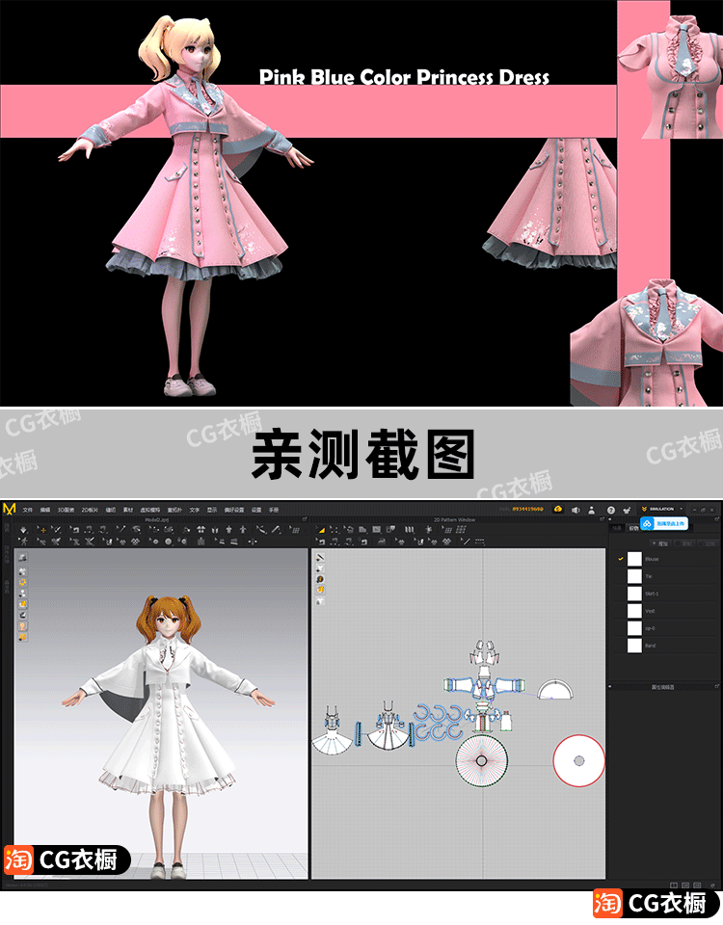Click the orange cloud icon in title bar
The image size is (723, 925).
click(558, 509)
